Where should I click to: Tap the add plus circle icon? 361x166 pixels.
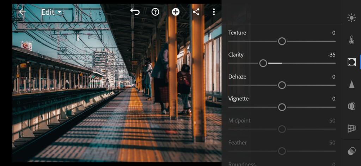pos(176,12)
